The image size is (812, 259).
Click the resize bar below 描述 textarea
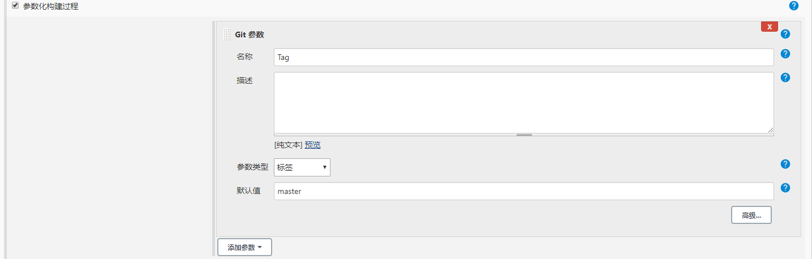523,135
